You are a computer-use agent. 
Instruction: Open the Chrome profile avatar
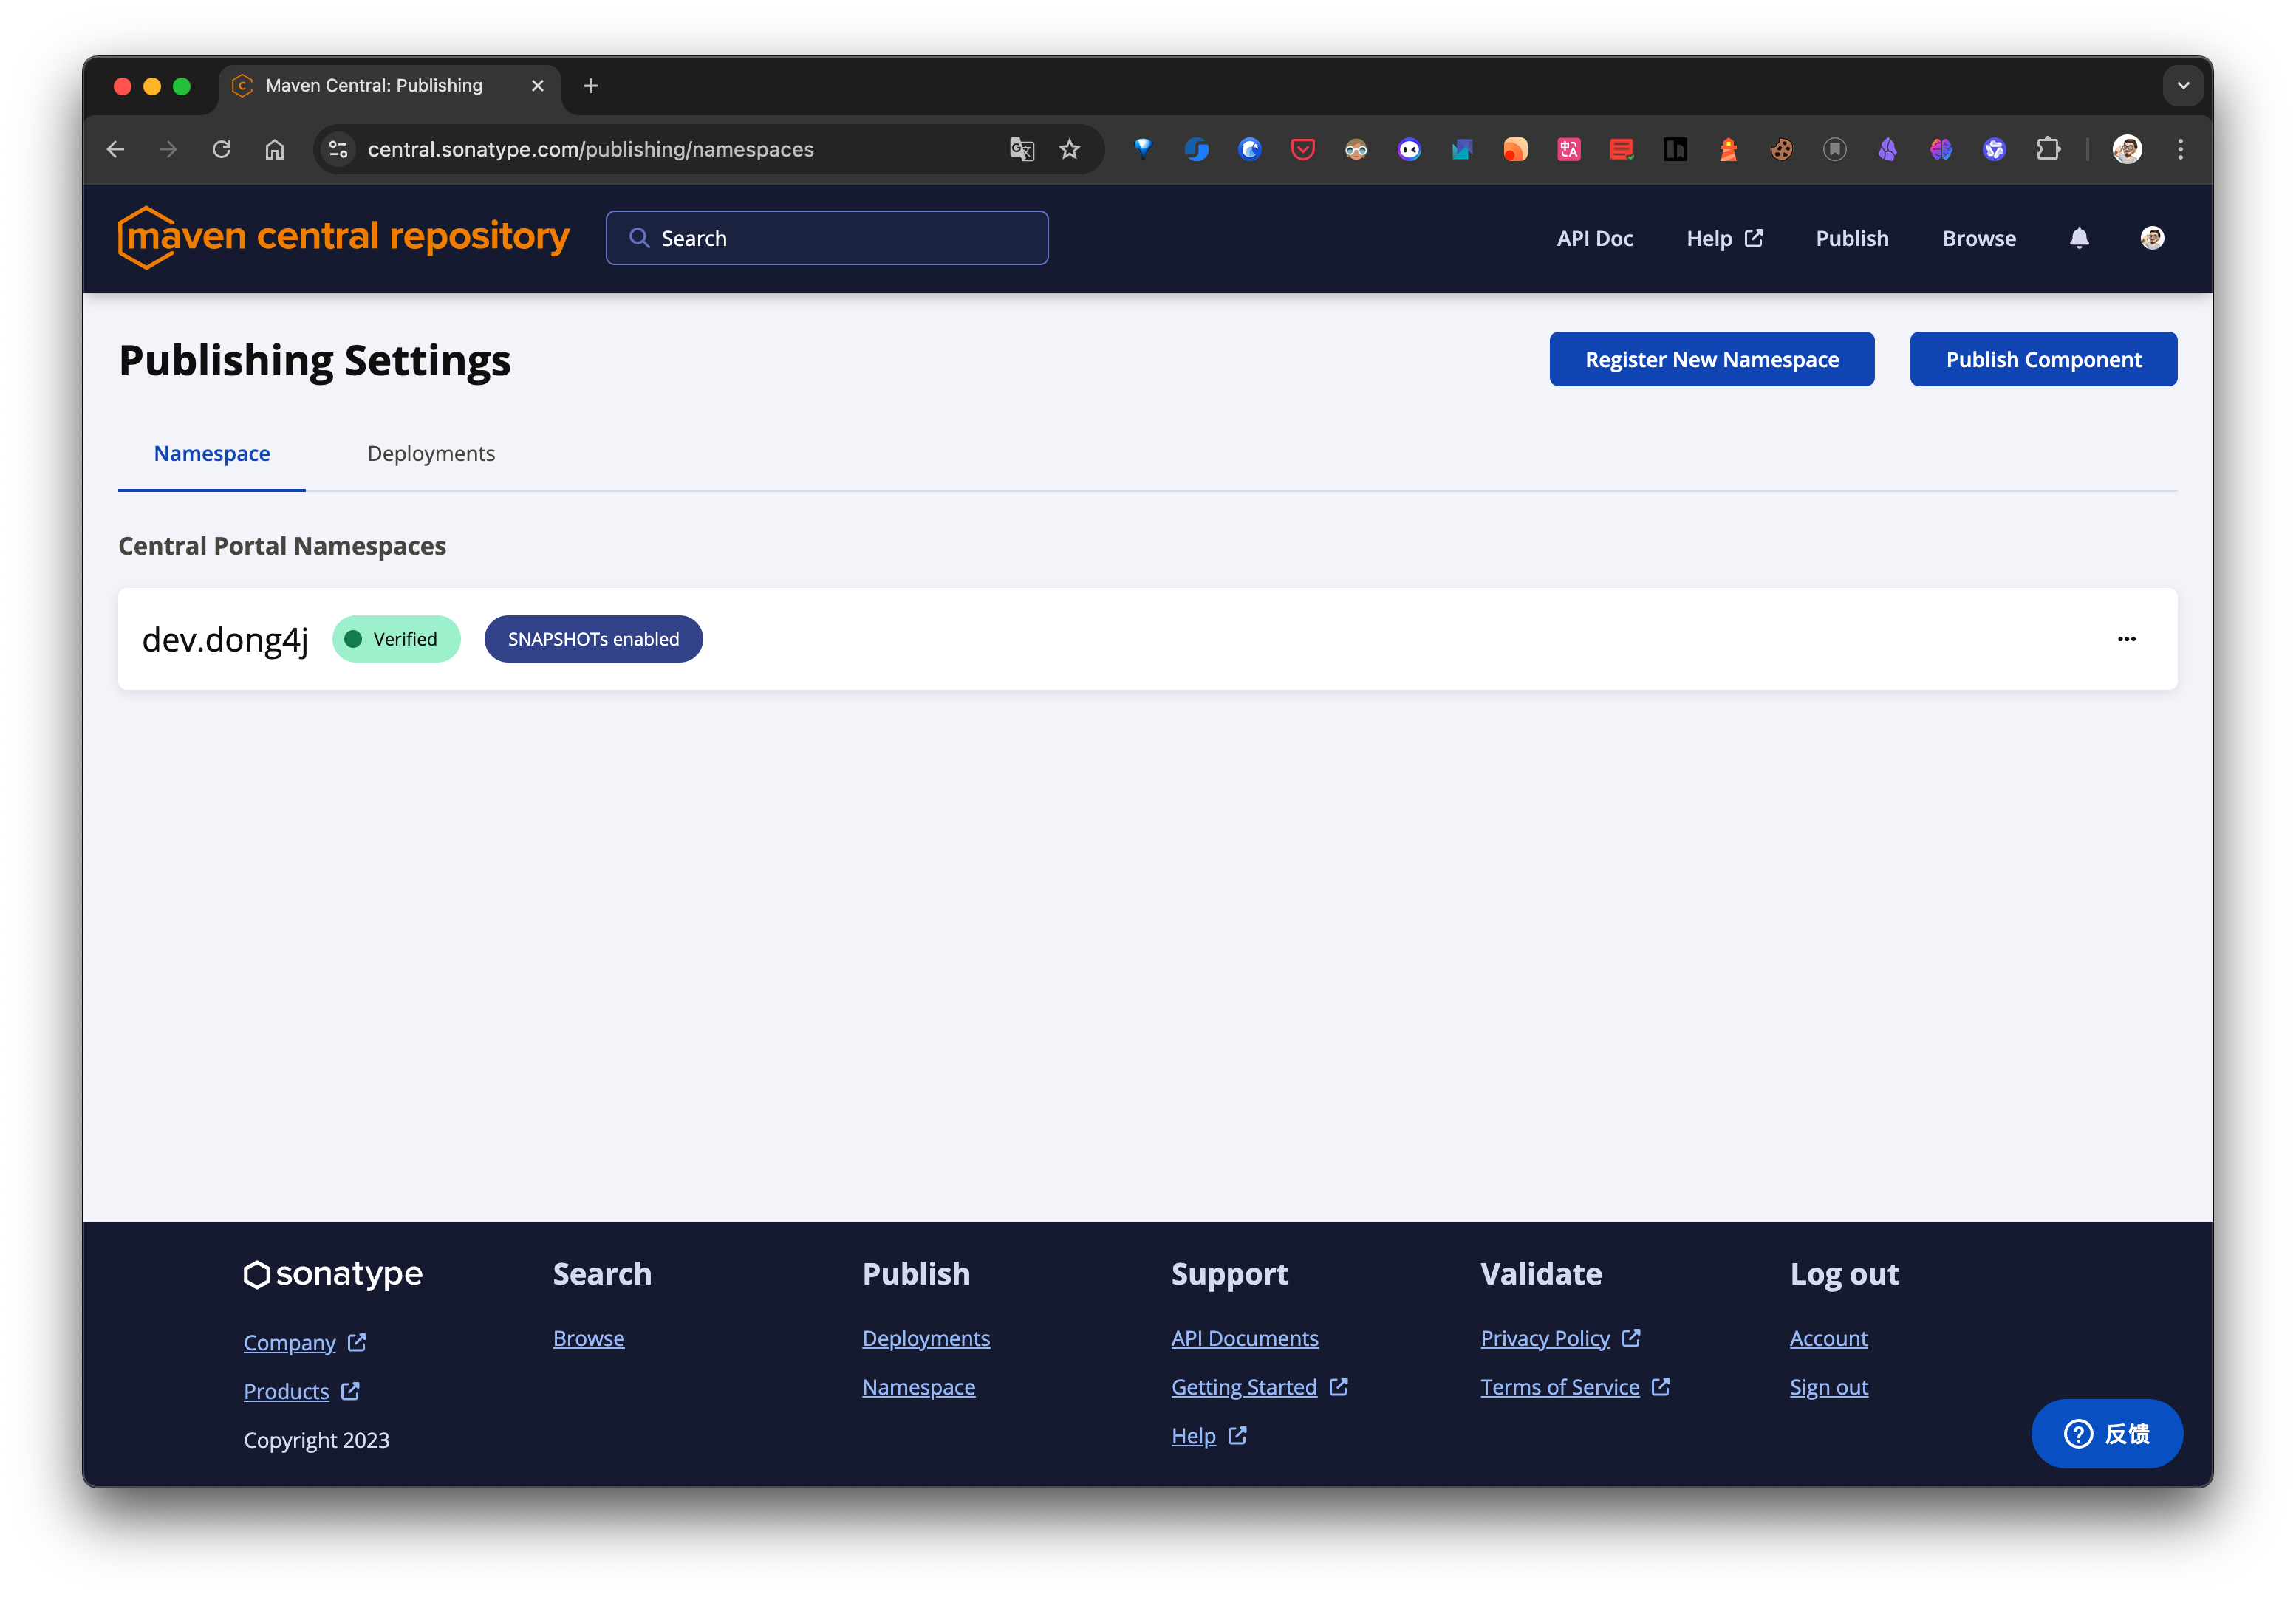[2127, 149]
